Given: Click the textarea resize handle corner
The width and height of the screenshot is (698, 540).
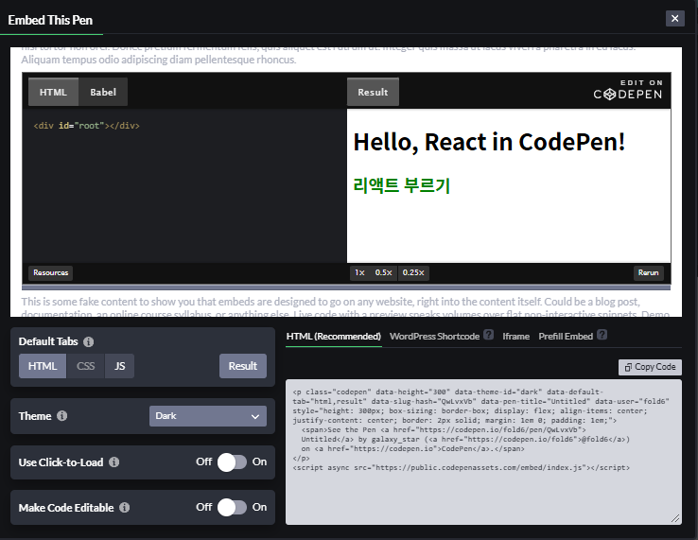Looking at the screenshot, I should click(675, 518).
